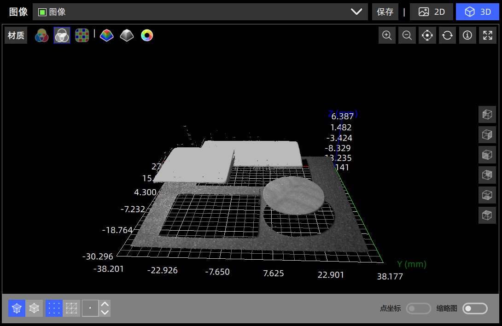Choose the rainbow height-map pyramid icon
The image size is (502, 326).
pos(106,35)
